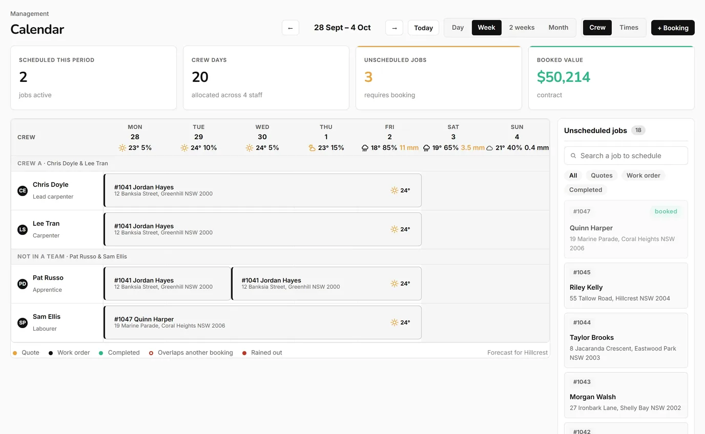Switch the row view to Times
Viewport: 705px width, 434px height.
629,28
